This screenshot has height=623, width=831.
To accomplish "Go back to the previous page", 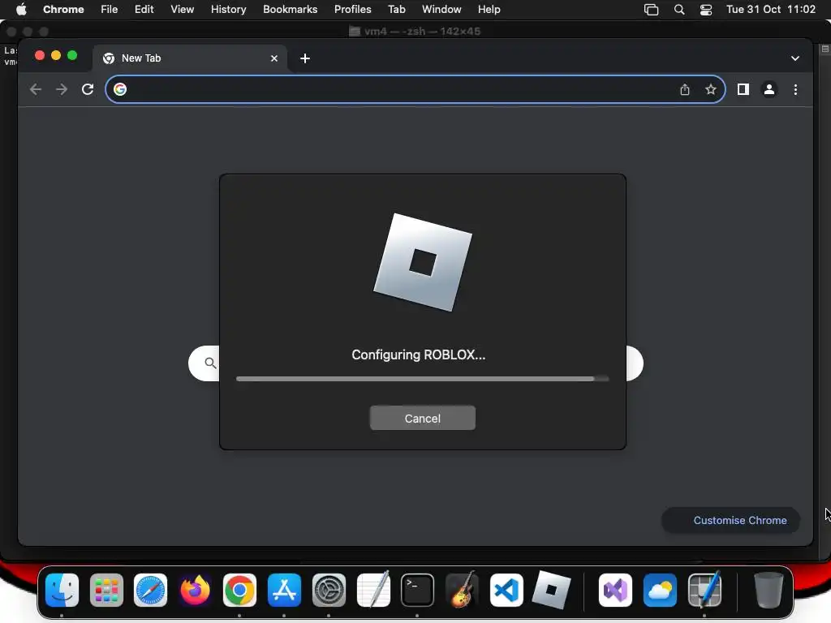I will [36, 89].
